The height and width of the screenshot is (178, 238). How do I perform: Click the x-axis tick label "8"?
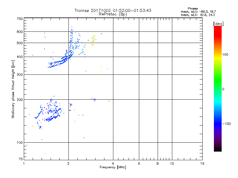(158, 163)
